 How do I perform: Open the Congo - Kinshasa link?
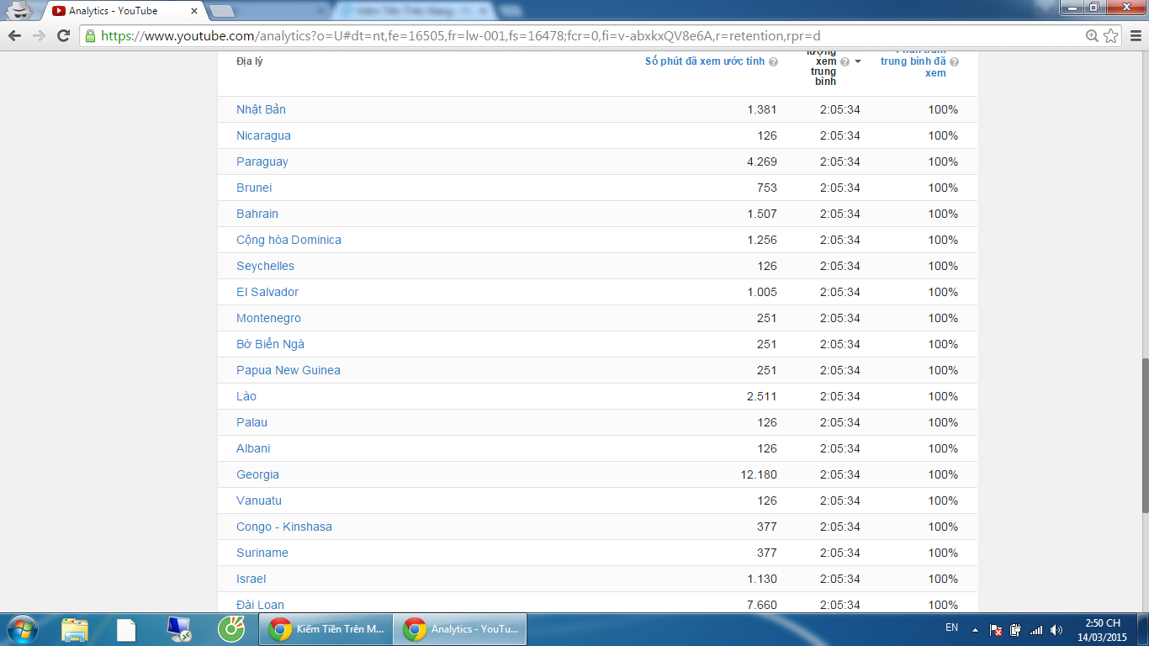pos(284,527)
